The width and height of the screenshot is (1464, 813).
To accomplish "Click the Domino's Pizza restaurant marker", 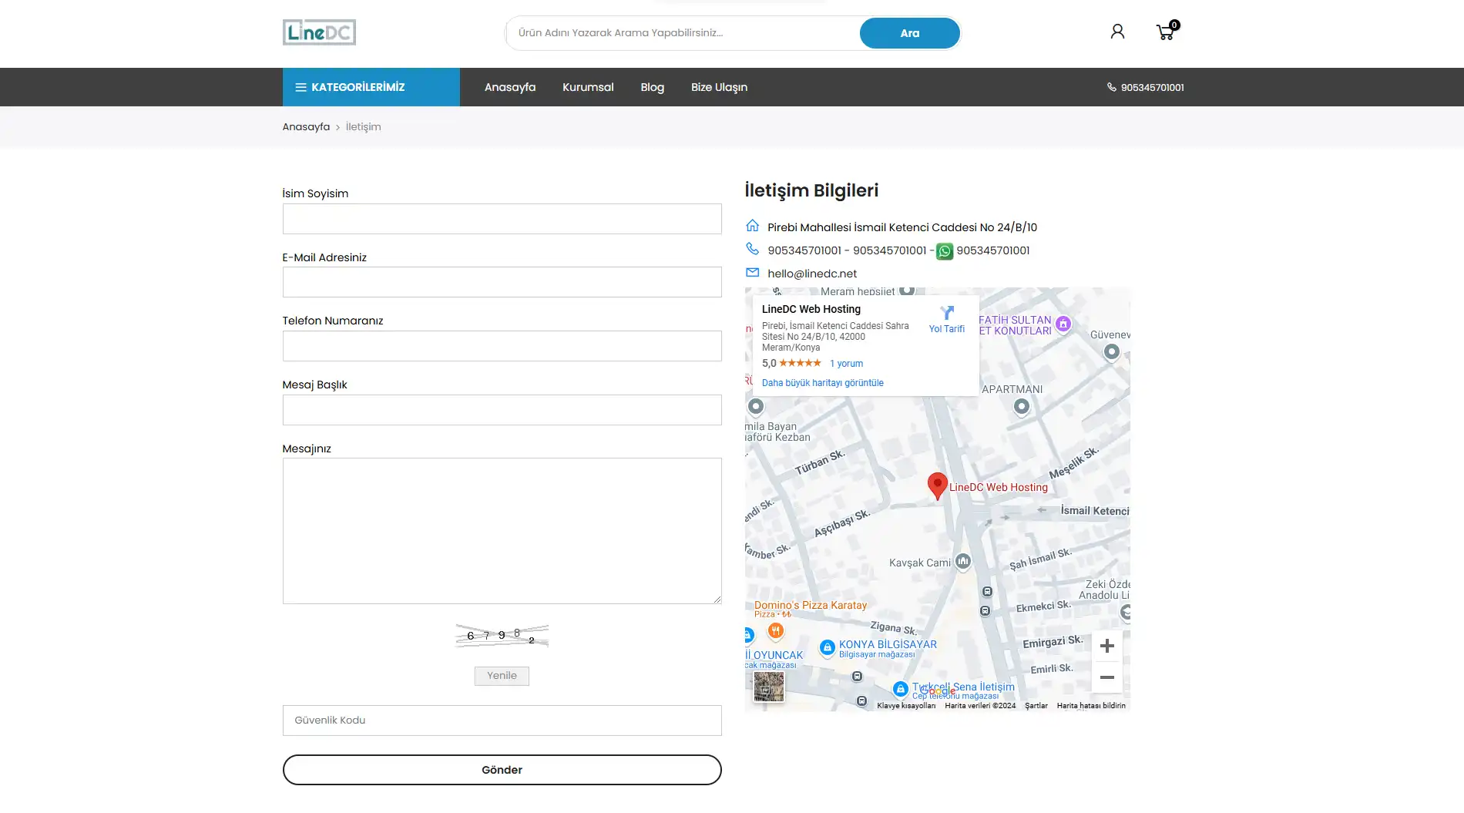I will [x=776, y=631].
